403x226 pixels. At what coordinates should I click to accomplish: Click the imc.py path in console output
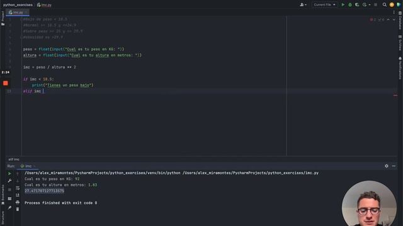251,173
